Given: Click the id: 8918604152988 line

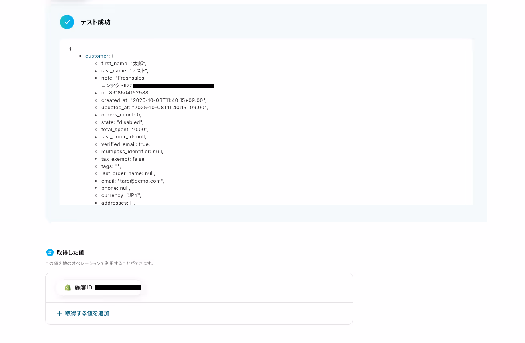Looking at the screenshot, I should tap(125, 93).
